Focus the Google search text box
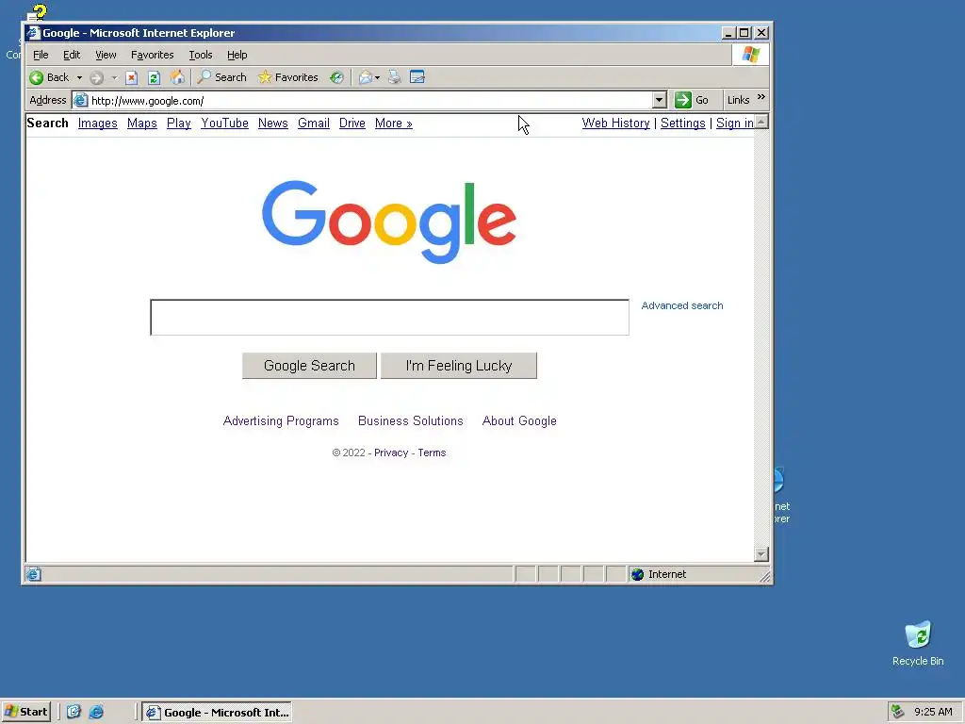 [389, 318]
